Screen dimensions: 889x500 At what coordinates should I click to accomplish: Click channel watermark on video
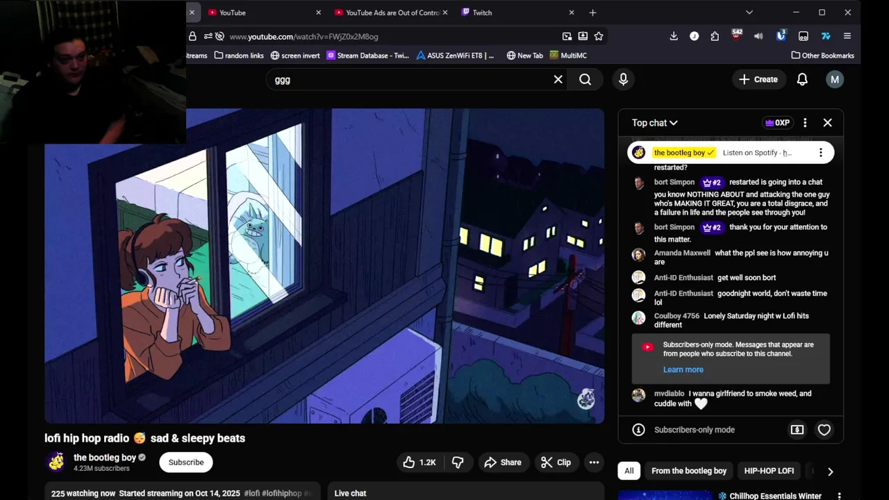tap(586, 399)
